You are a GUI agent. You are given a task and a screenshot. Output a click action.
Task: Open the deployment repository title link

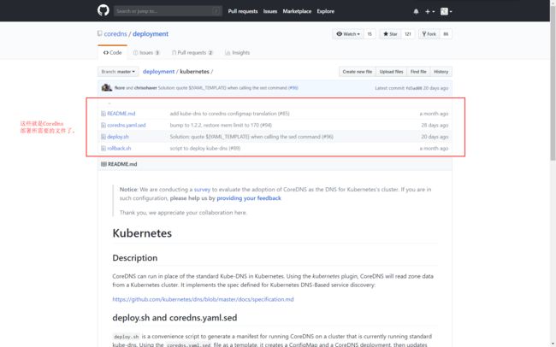tap(151, 34)
